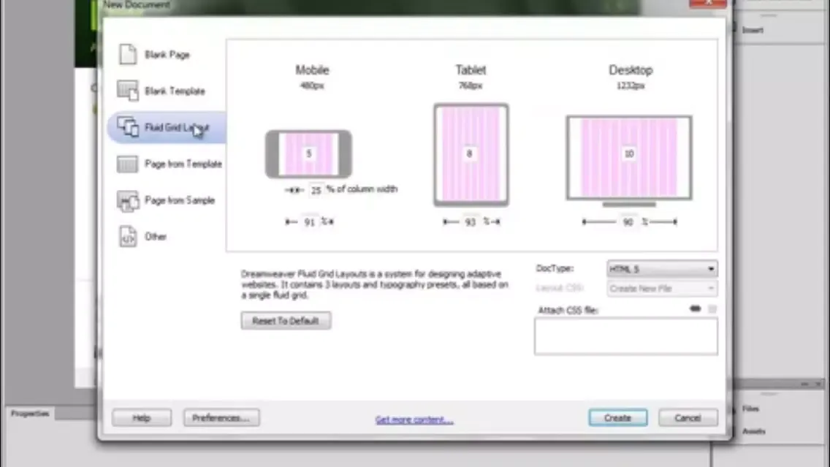Click the Create button
830x467 pixels.
[x=617, y=418]
